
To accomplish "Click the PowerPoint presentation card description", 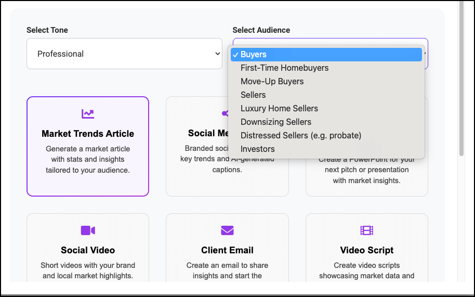I will pyautogui.click(x=366, y=175).
